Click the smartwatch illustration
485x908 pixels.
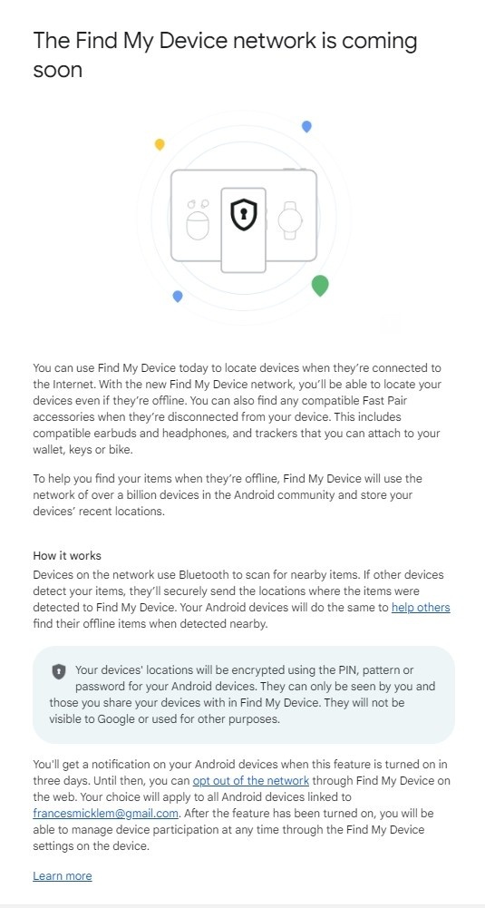click(x=289, y=220)
